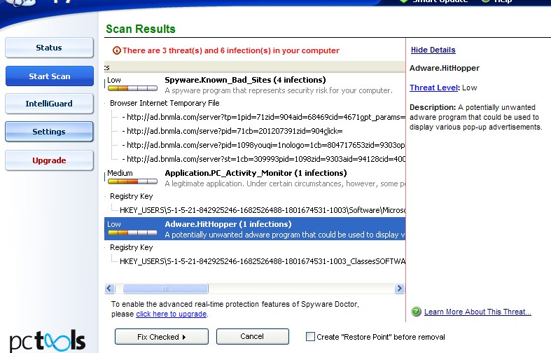The height and width of the screenshot is (353, 551).
Task: Click the Medium threat meter for PC_Activity_Monitor
Action: tap(132, 181)
